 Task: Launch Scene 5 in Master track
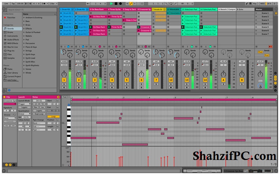(x=256, y=27)
